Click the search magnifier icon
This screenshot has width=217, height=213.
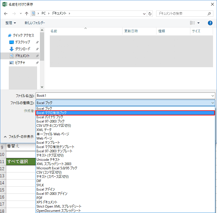(209, 14)
